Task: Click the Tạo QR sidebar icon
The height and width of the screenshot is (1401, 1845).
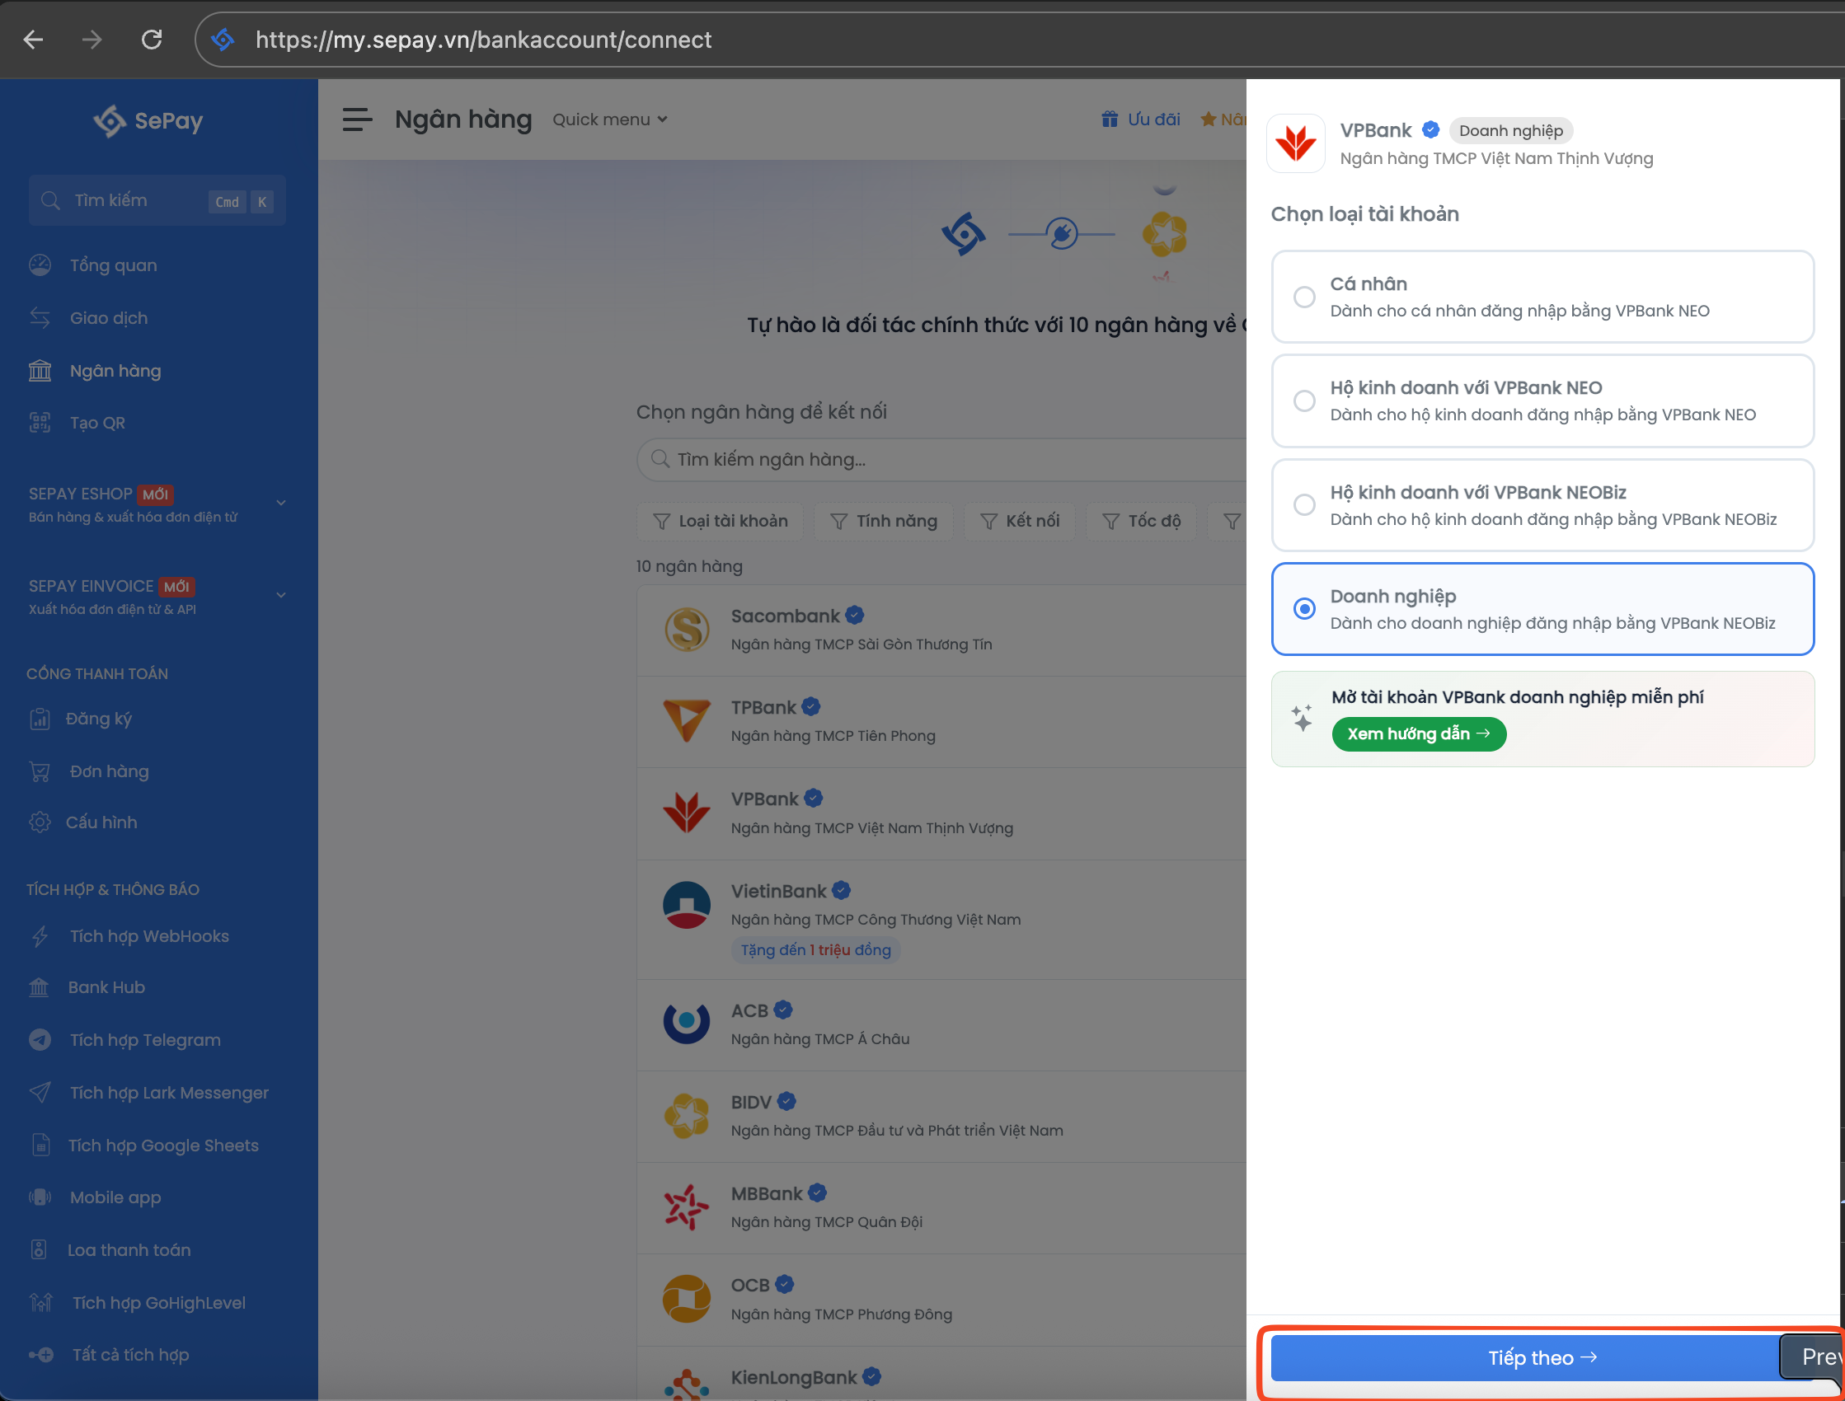Action: (x=40, y=423)
